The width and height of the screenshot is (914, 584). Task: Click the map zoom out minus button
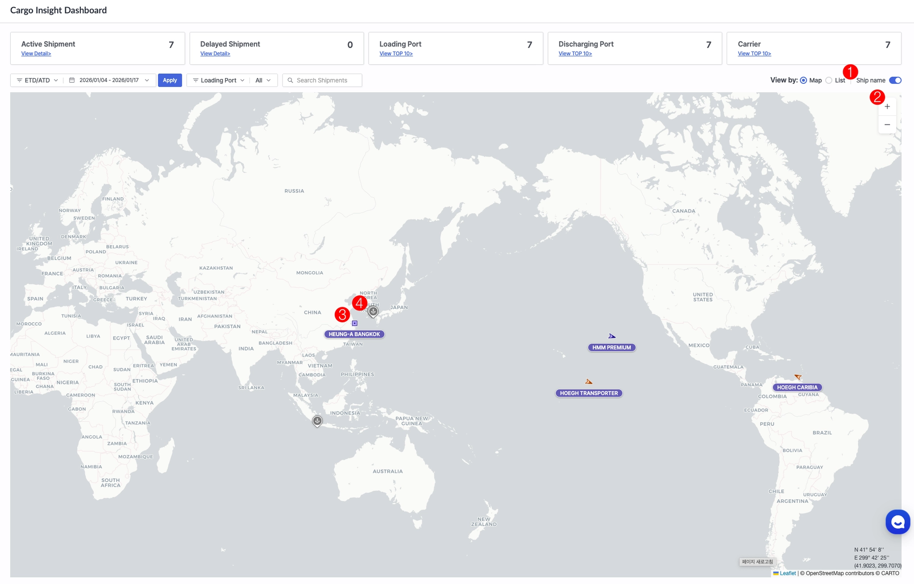click(x=887, y=125)
